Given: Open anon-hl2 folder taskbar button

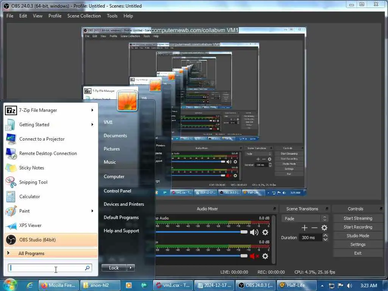Looking at the screenshot, I should point(100,285).
